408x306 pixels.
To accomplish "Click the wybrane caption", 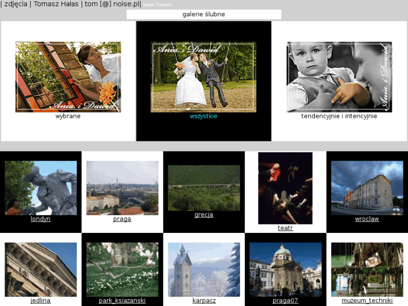I will point(68,116).
